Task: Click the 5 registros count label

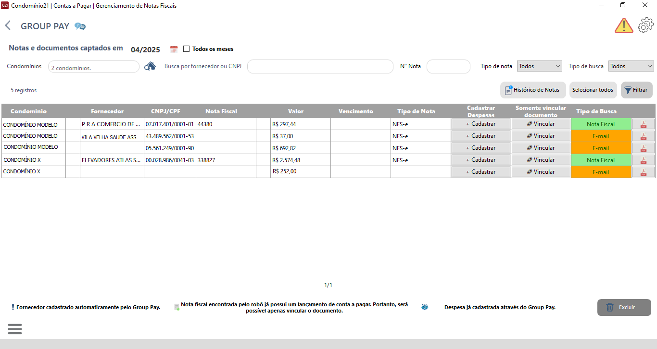Action: pyautogui.click(x=24, y=90)
